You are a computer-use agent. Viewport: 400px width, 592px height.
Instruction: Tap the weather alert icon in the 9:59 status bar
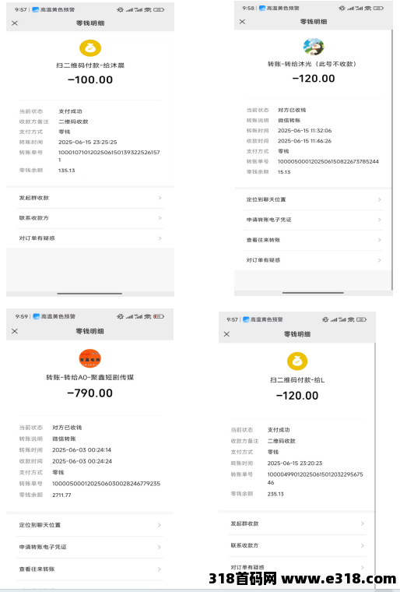pos(37,316)
